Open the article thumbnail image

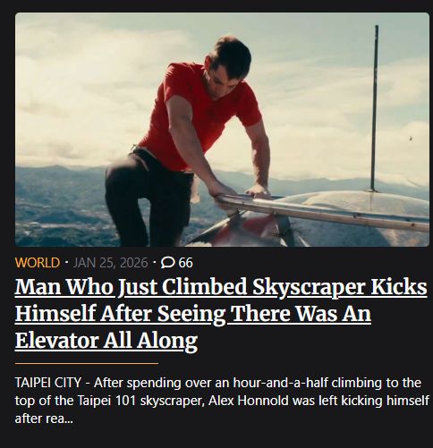[x=222, y=130]
